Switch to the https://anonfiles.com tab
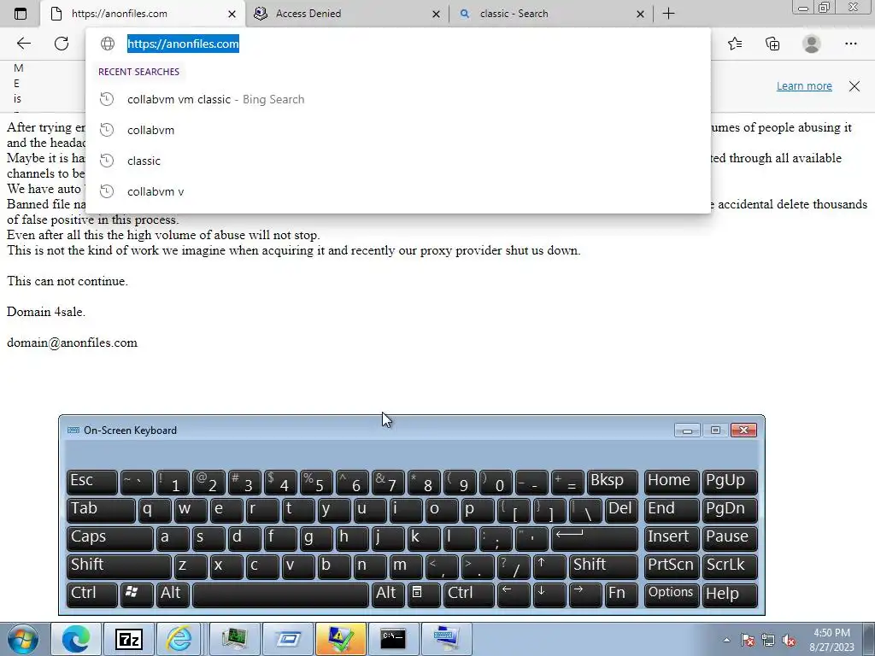Screen dimensions: 875x656 pos(143,14)
